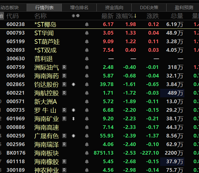Click the -227.10 change value
The height and width of the screenshot is (173, 199).
click(x=149, y=153)
